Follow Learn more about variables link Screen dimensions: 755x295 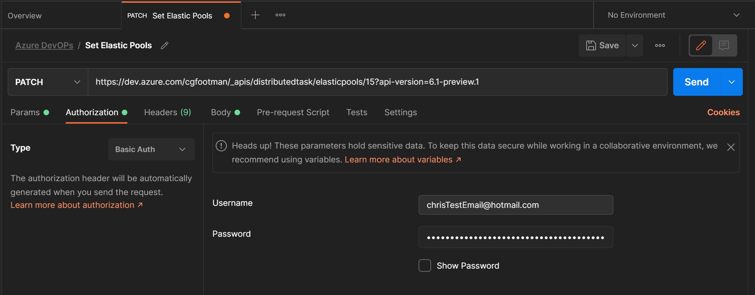click(403, 160)
